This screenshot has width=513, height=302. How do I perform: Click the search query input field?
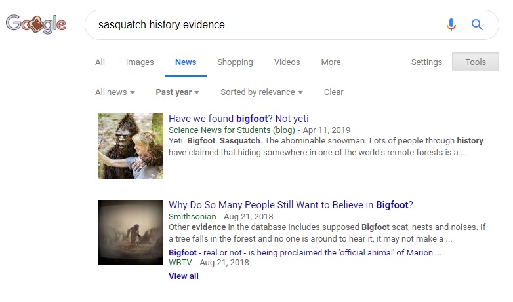(262, 25)
